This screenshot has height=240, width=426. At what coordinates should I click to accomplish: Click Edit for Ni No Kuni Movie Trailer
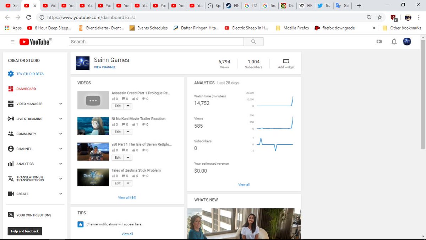pyautogui.click(x=118, y=132)
